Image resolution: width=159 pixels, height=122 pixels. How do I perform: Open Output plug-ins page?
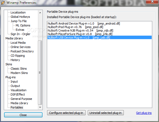point(15,86)
